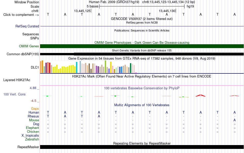The image size is (244, 153).
Task: Click the Window Position label
Action: [27, 2]
